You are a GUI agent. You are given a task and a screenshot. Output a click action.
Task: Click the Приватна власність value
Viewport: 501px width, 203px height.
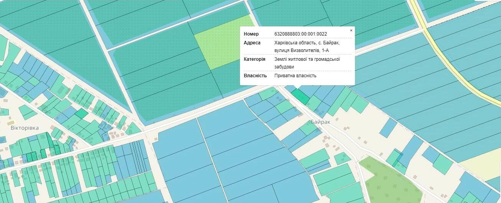click(x=295, y=76)
